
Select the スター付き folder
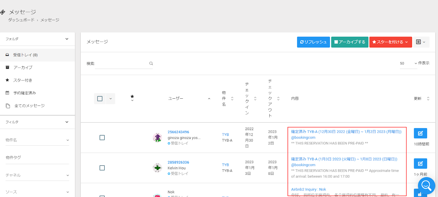tap(23, 80)
